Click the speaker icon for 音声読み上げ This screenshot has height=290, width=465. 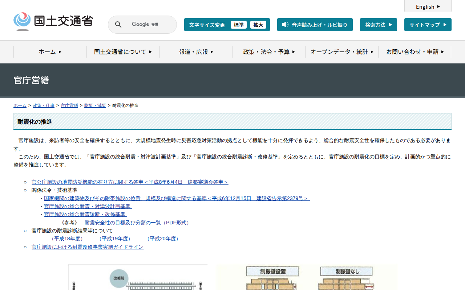coord(285,25)
